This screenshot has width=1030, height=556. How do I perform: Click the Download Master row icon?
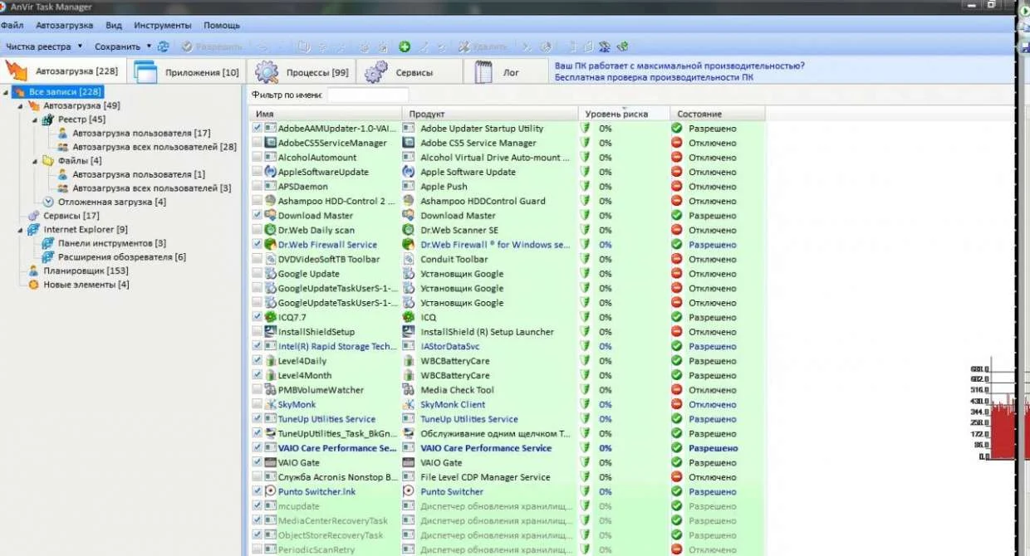(x=270, y=216)
